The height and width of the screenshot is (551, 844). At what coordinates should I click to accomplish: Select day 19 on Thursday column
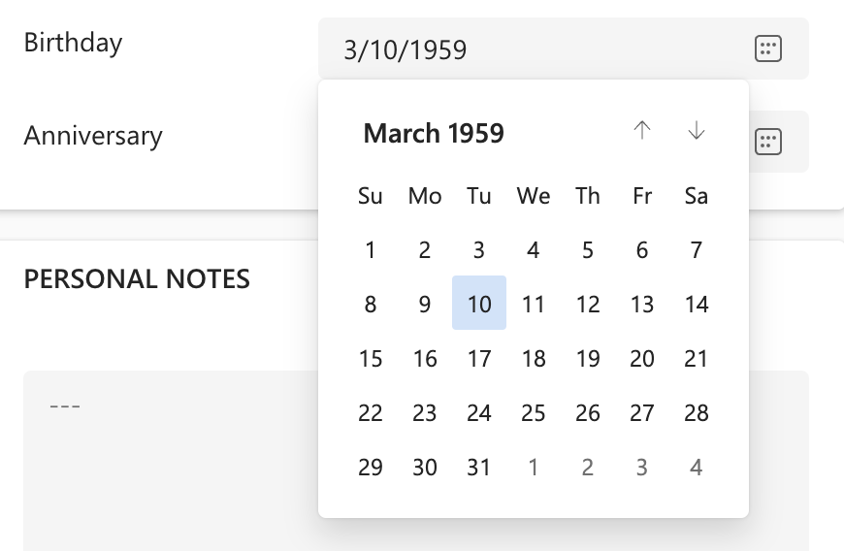588,359
